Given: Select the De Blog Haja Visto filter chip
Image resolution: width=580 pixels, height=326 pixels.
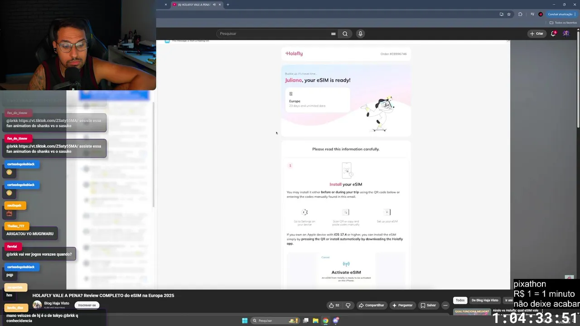Looking at the screenshot, I should 485,300.
